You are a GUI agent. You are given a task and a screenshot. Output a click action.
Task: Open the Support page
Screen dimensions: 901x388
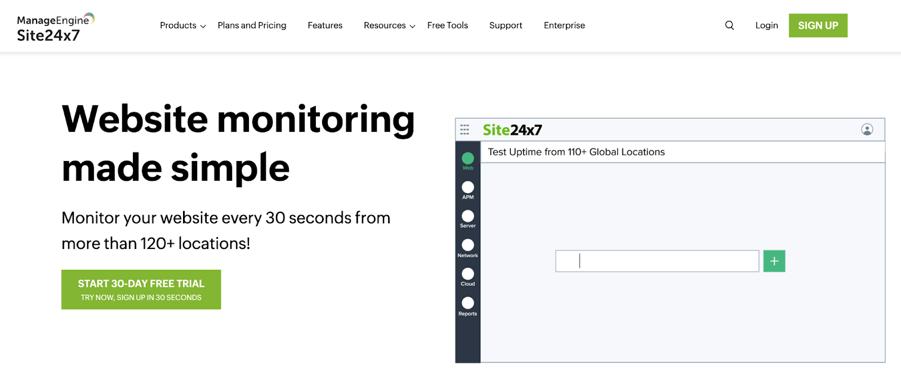point(506,25)
